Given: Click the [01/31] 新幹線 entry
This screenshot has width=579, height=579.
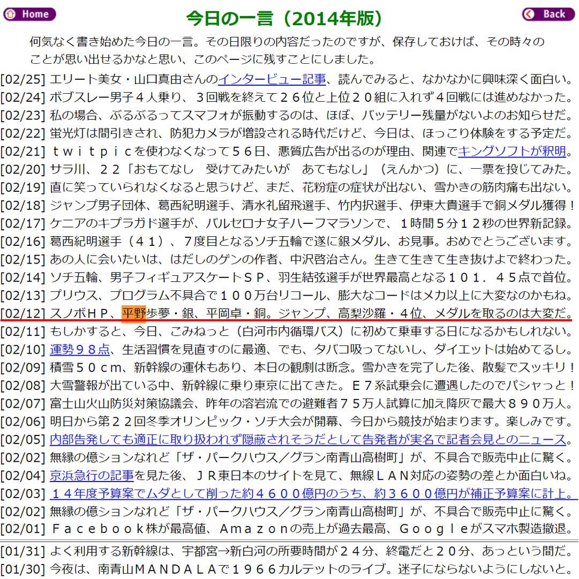Looking at the screenshot, I should [x=287, y=551].
